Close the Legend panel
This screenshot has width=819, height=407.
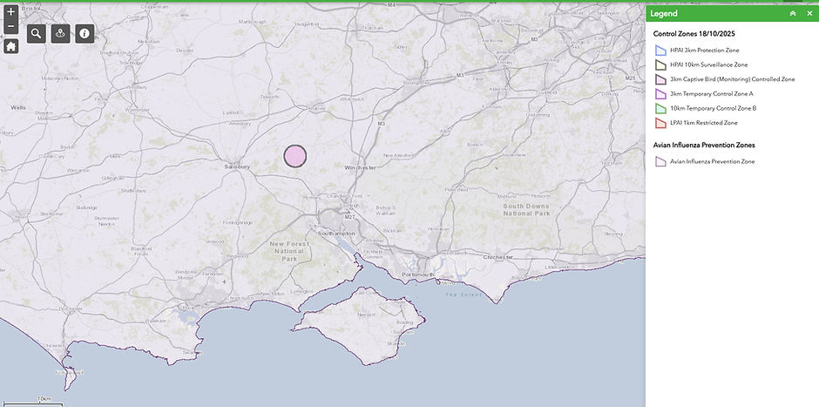(809, 14)
